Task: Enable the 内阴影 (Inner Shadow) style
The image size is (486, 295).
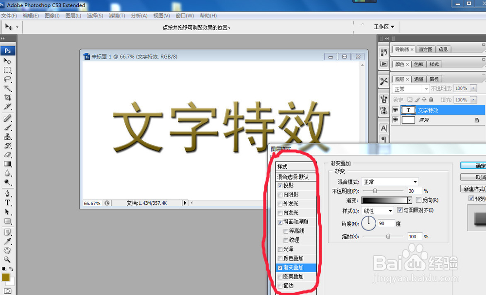Action: click(280, 194)
